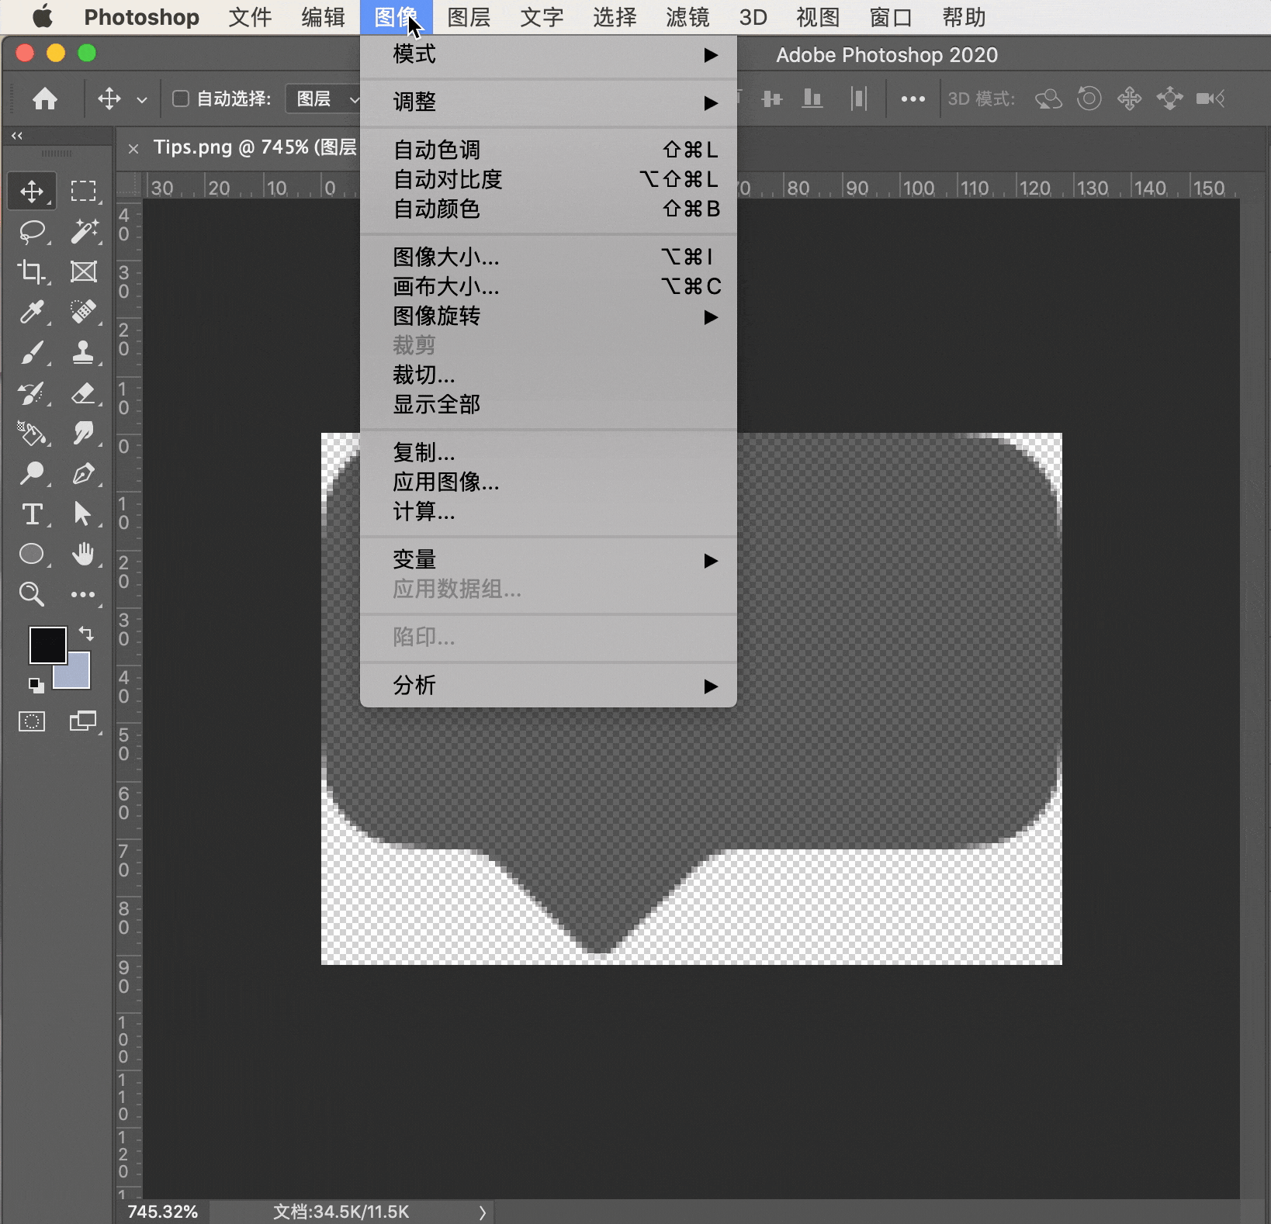
Task: Pick the Brush tool
Action: pos(32,352)
